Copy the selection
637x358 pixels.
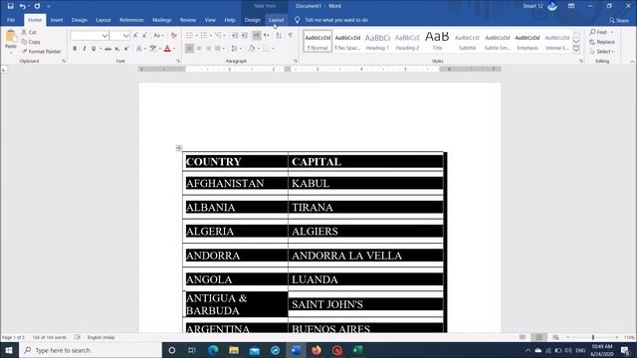[x=31, y=42]
